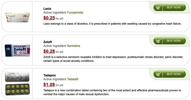Click the shopping cart icon for Zoloft
Viewport: 191px width, 100px height.
click(x=158, y=41)
